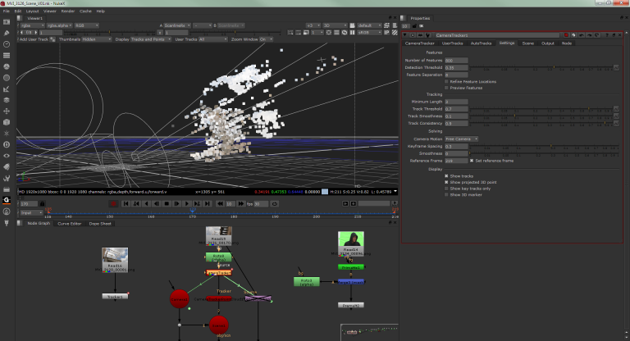Image resolution: width=630 pixels, height=341 pixels.
Task: Open the 3D nodes cube icon
Action: coord(7,122)
